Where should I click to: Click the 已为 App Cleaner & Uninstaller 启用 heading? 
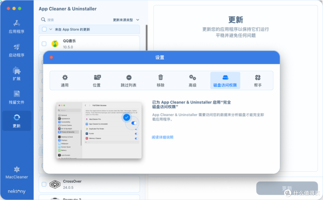coord(191,104)
